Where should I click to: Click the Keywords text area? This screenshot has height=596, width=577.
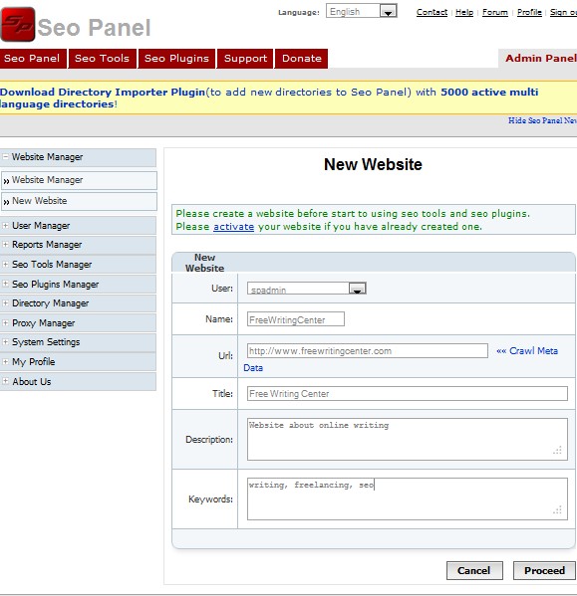point(408,498)
